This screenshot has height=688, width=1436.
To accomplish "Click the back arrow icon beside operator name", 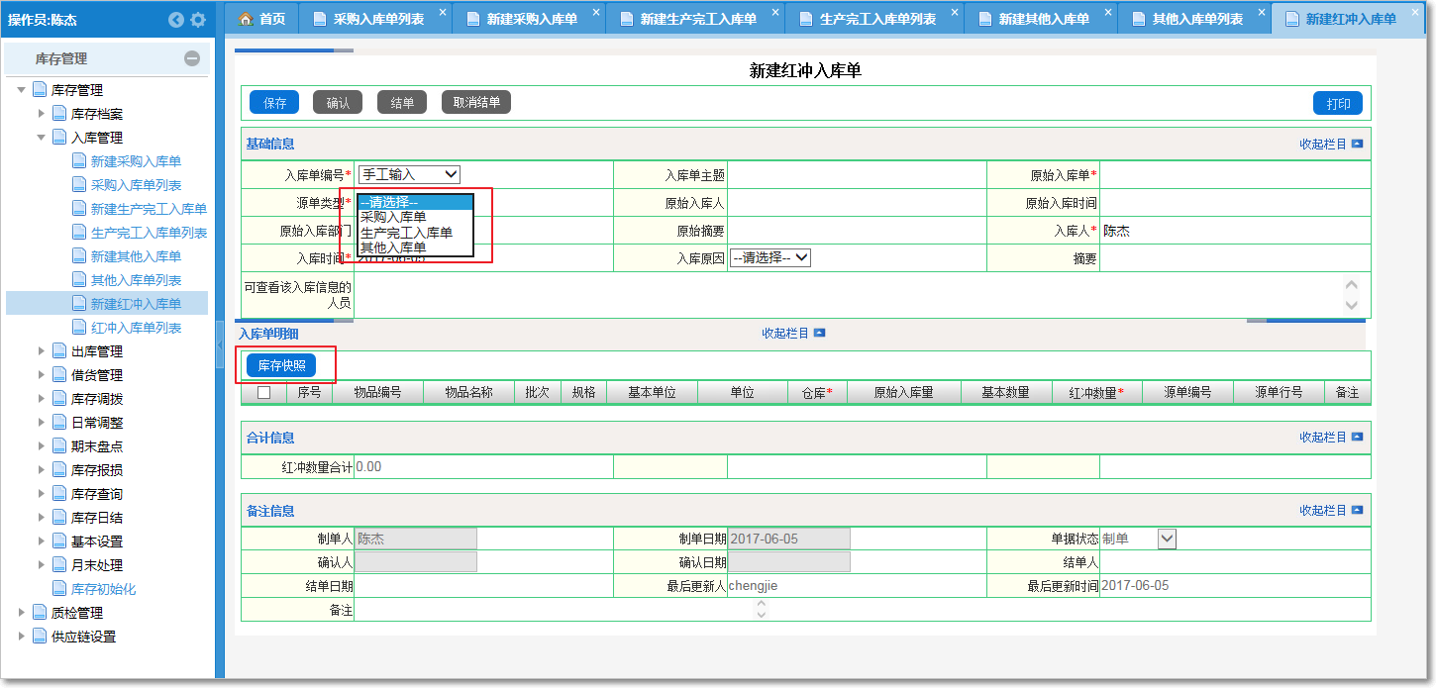I will 176,20.
